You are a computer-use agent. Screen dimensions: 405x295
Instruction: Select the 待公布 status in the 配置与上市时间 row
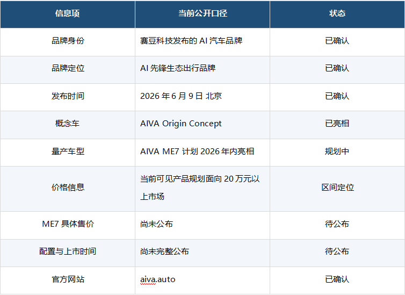[x=337, y=253]
